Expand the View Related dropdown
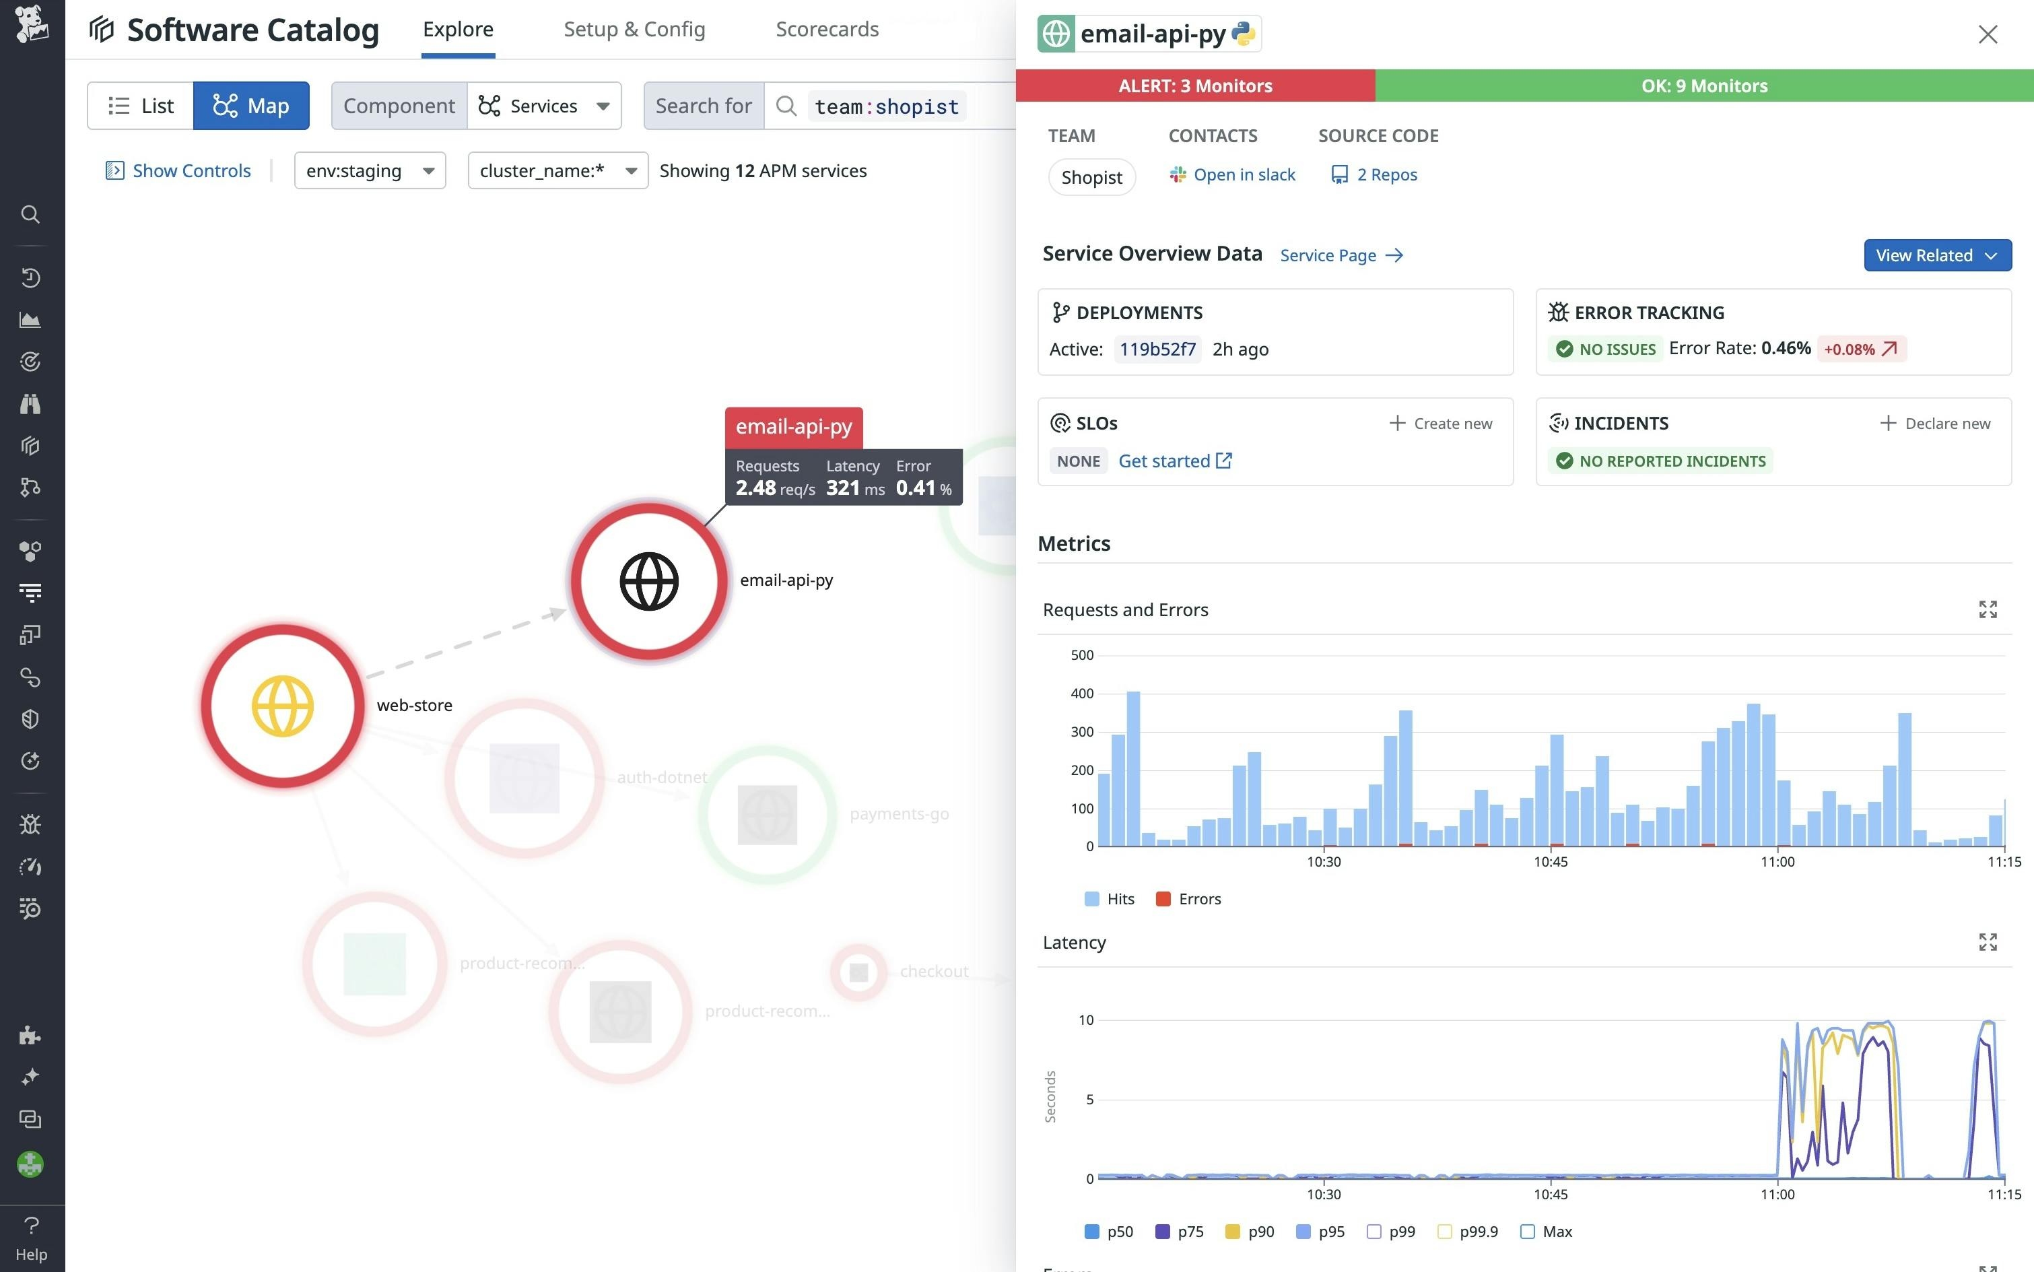Viewport: 2034px width, 1272px height. pyautogui.click(x=1936, y=255)
